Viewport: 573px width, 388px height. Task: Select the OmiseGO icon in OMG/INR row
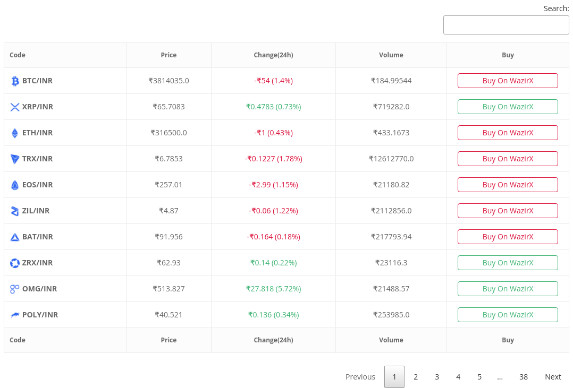(x=14, y=289)
